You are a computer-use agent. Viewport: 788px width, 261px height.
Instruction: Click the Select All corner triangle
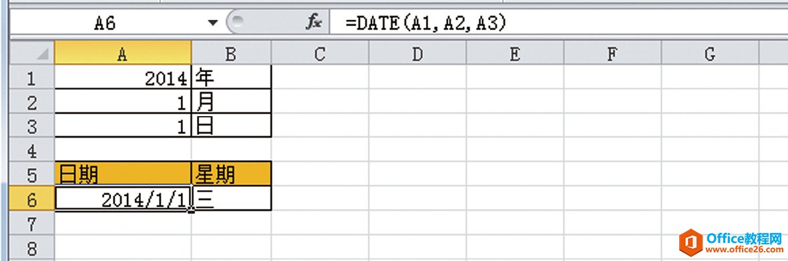41,53
